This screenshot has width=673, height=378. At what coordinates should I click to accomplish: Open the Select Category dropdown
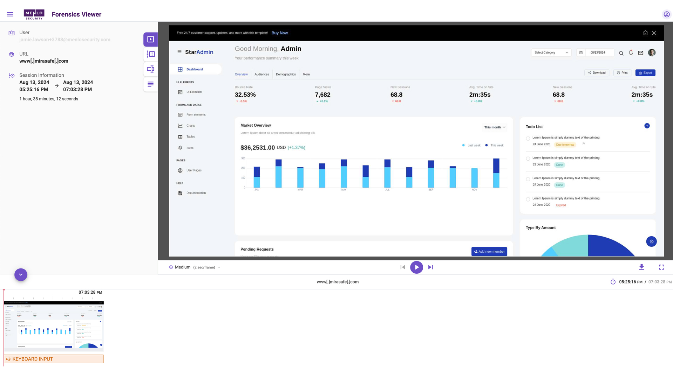pyautogui.click(x=551, y=52)
